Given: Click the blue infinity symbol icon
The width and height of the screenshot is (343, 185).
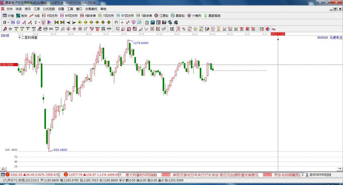Looking at the screenshot, I should pyautogui.click(x=273, y=29).
